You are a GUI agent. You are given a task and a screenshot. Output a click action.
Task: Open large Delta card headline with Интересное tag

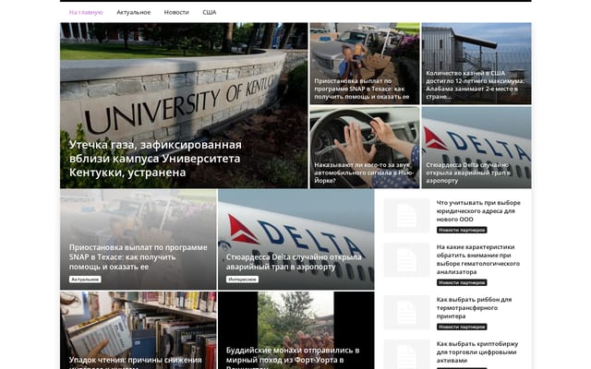[x=294, y=262]
